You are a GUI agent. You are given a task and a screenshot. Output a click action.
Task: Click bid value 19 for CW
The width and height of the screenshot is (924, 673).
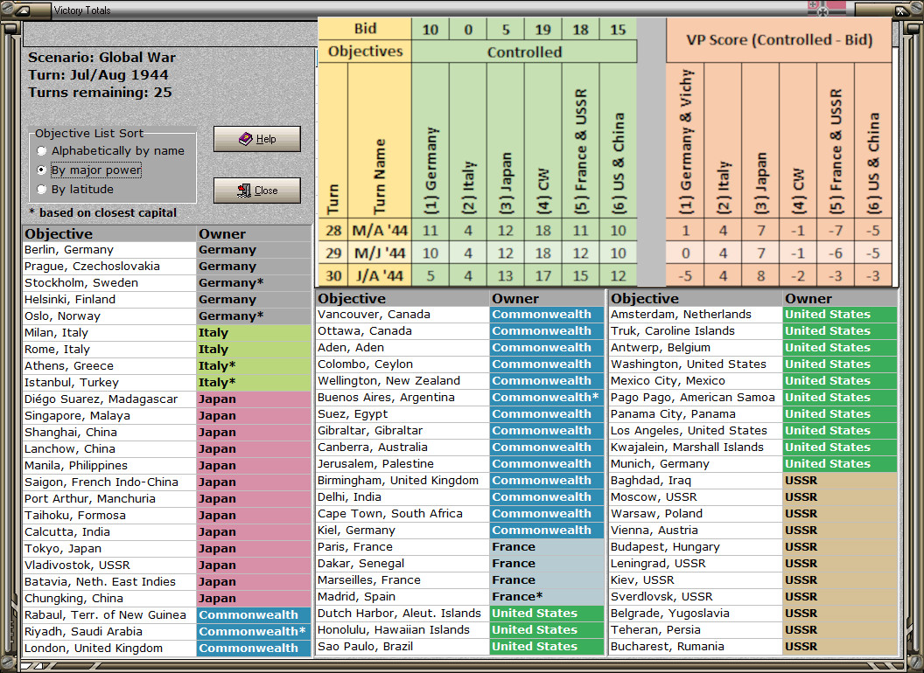542,29
